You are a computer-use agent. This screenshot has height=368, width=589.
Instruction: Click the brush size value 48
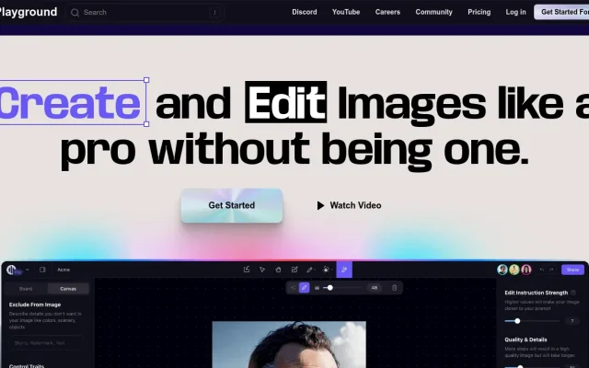375,288
